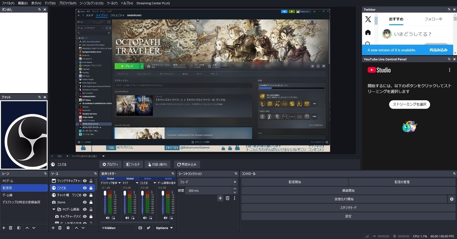This screenshot has height=239, width=457.
Task: Click 録画開始 to start recording
Action: [x=348, y=190]
